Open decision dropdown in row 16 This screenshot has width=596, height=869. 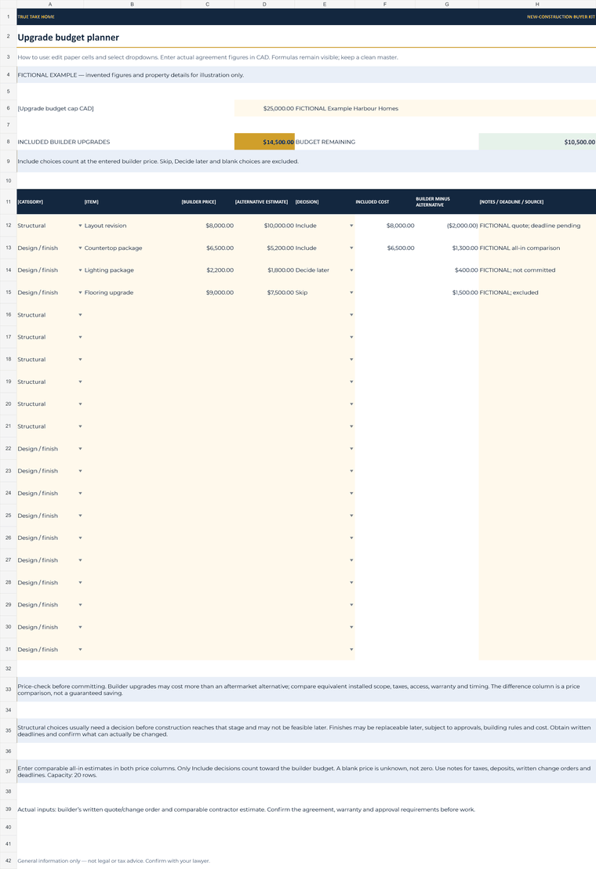pyautogui.click(x=351, y=315)
